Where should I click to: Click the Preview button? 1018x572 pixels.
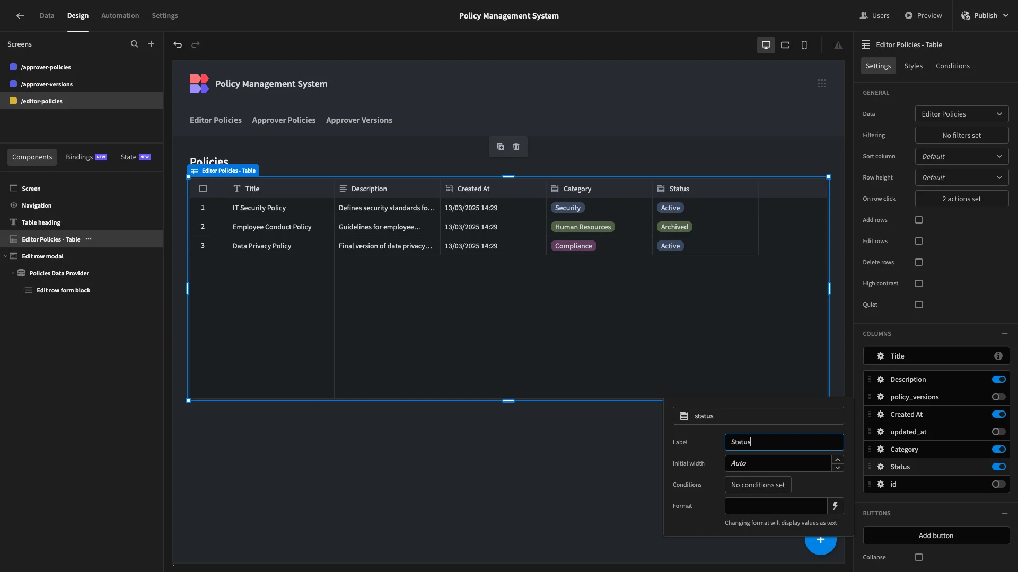(x=923, y=16)
